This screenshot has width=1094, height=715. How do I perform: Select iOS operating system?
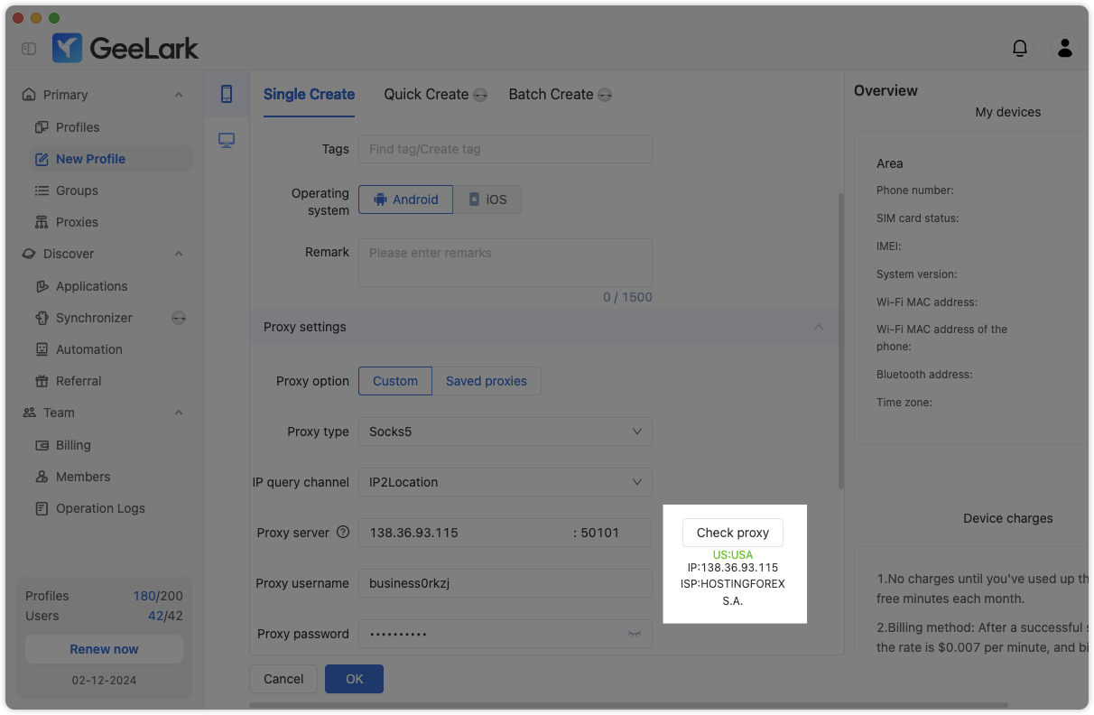pos(487,200)
